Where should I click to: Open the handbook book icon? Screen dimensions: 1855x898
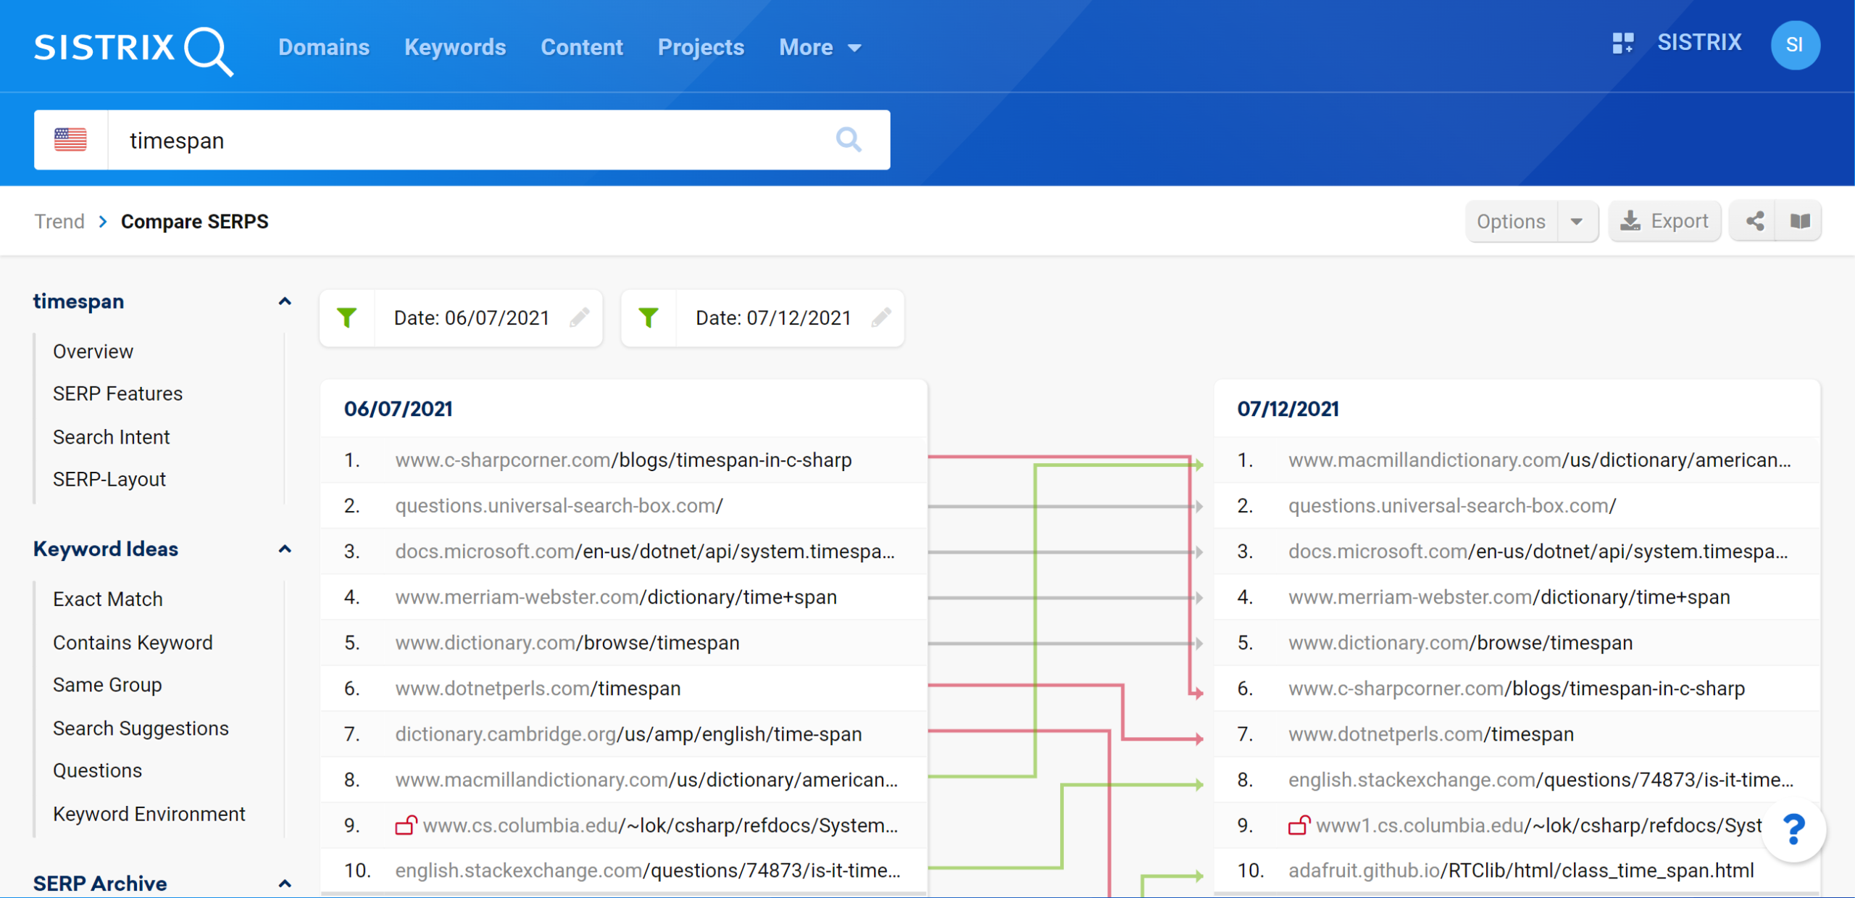point(1800,221)
